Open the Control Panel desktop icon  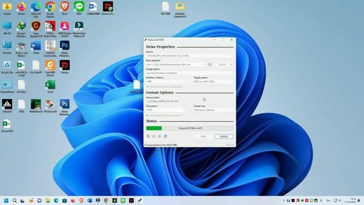pos(7,87)
